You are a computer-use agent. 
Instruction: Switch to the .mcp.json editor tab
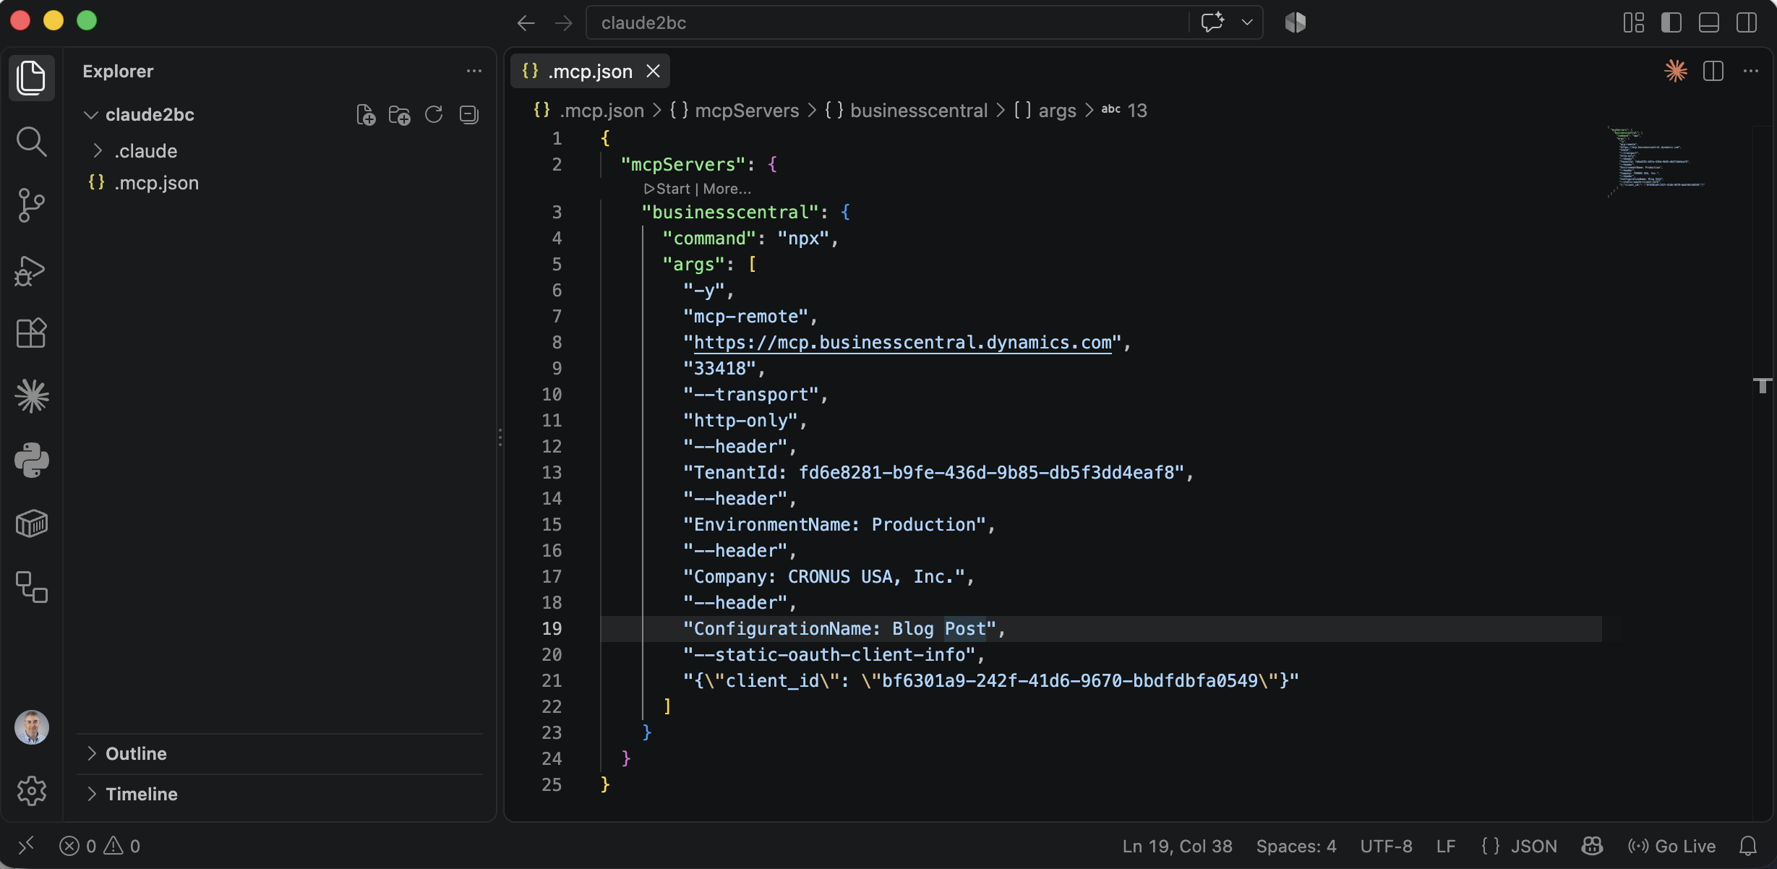coord(590,71)
